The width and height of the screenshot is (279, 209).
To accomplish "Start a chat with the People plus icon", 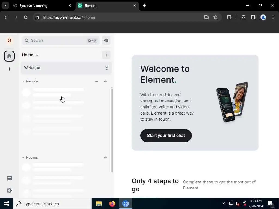I will click(x=105, y=81).
